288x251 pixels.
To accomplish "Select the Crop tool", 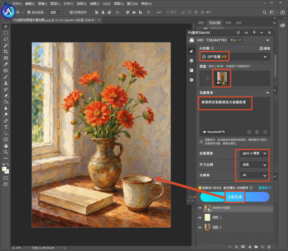I will pos(6,52).
